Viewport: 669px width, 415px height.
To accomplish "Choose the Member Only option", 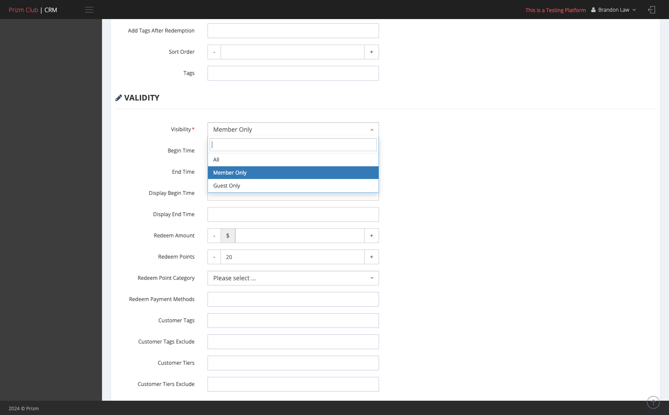I will 293,173.
